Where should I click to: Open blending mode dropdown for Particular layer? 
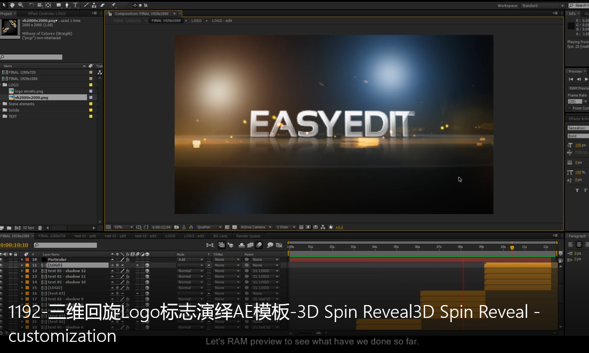click(x=190, y=260)
